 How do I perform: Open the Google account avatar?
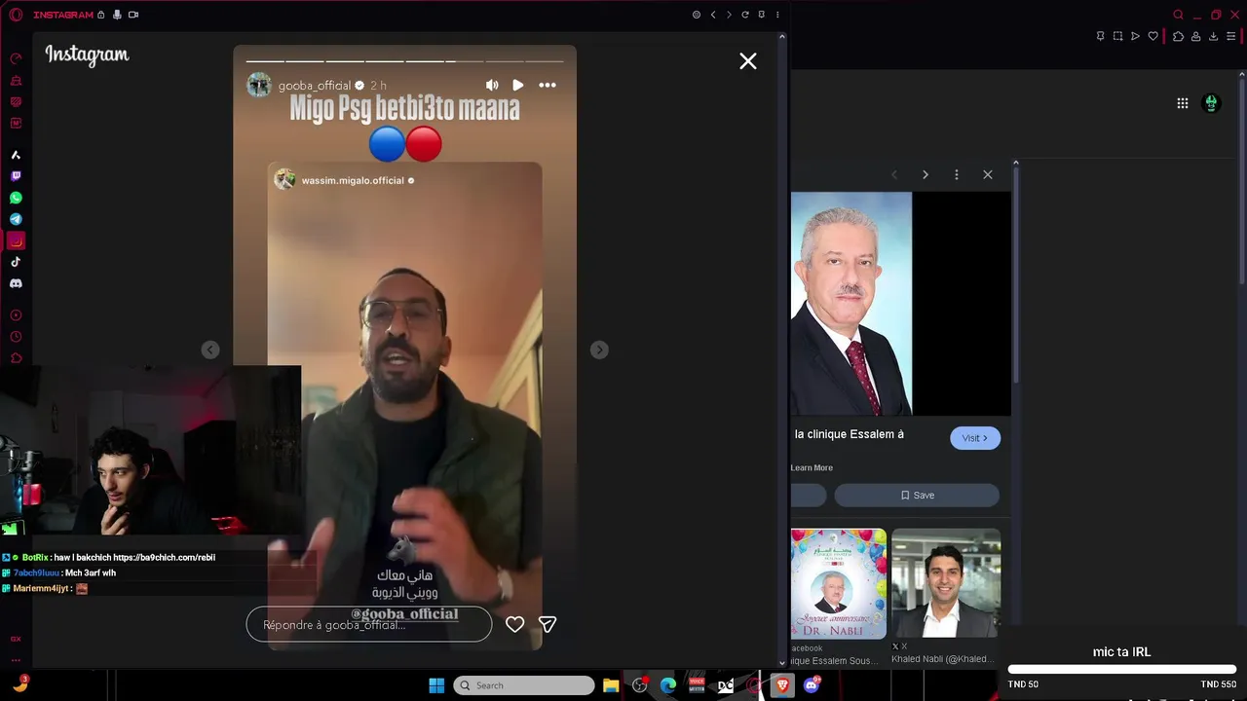(x=1212, y=103)
